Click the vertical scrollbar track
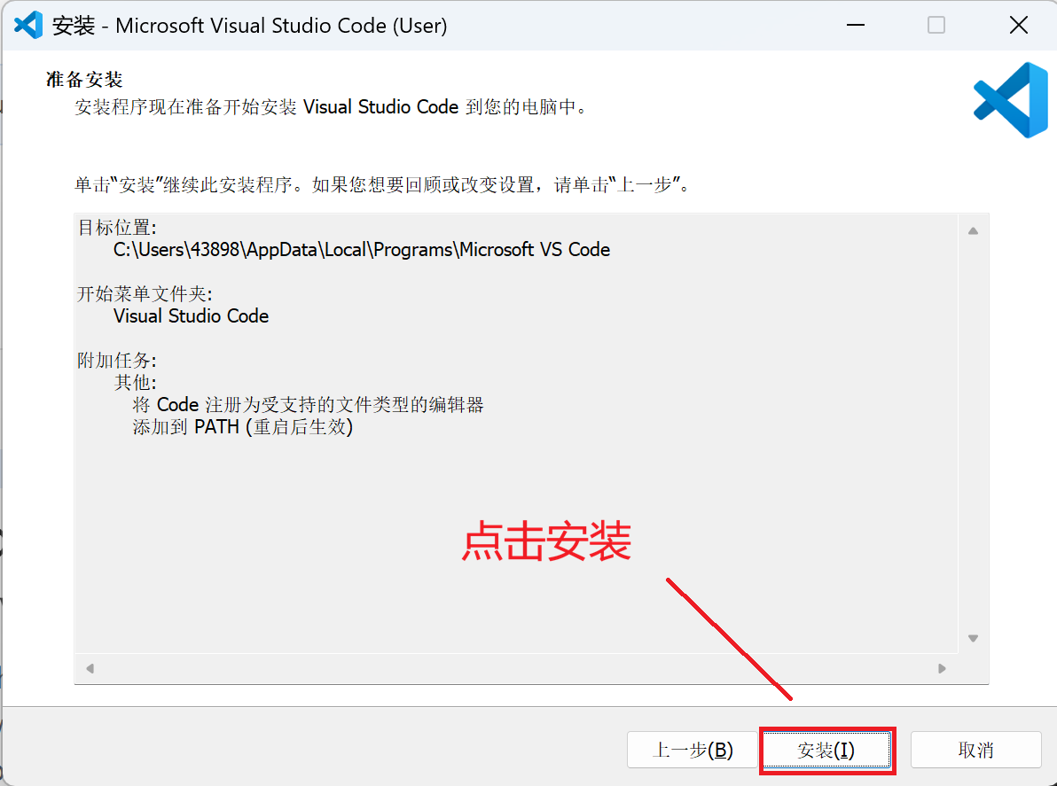Screen dimensions: 1057x786 [x=973, y=434]
